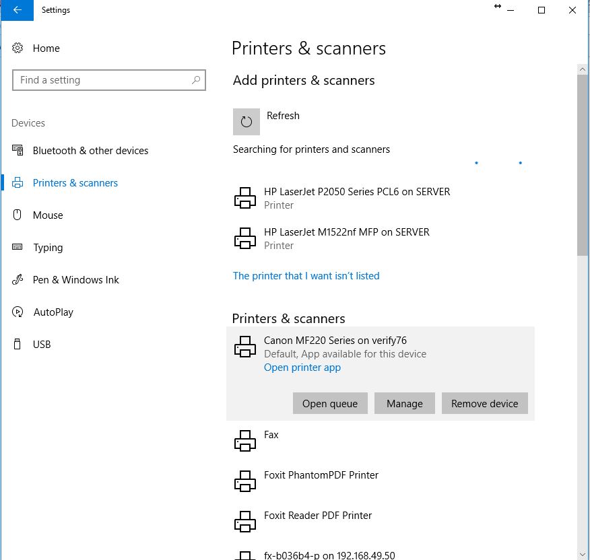Select Foxit Reader PDF Printer entry

click(x=380, y=521)
